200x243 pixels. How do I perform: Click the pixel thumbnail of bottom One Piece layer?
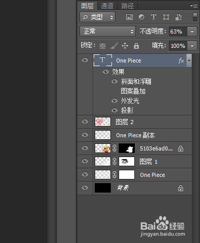(103, 174)
